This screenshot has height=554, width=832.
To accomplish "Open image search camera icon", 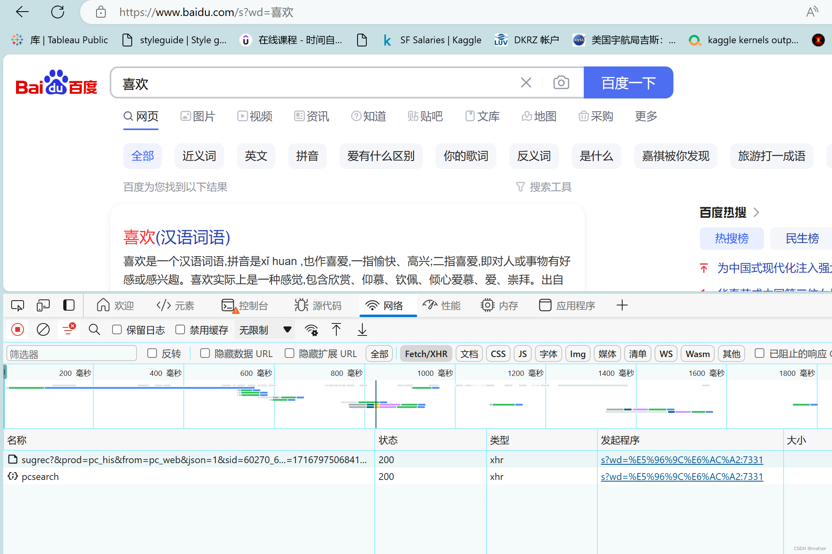I will 561,82.
